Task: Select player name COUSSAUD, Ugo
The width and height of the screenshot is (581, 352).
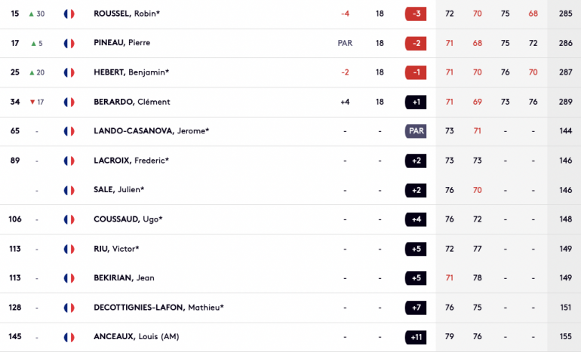Action: click(128, 219)
